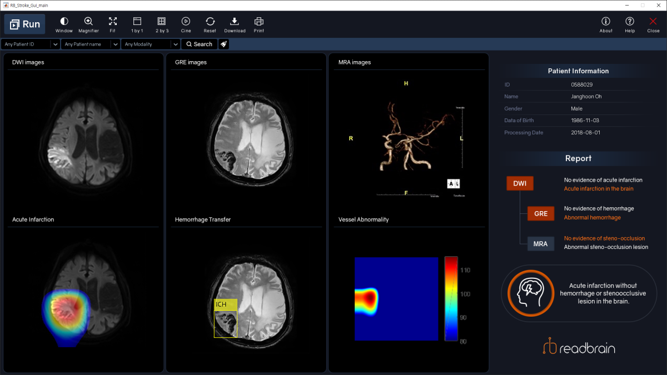
Task: Click the Fit to screen icon
Action: click(113, 24)
